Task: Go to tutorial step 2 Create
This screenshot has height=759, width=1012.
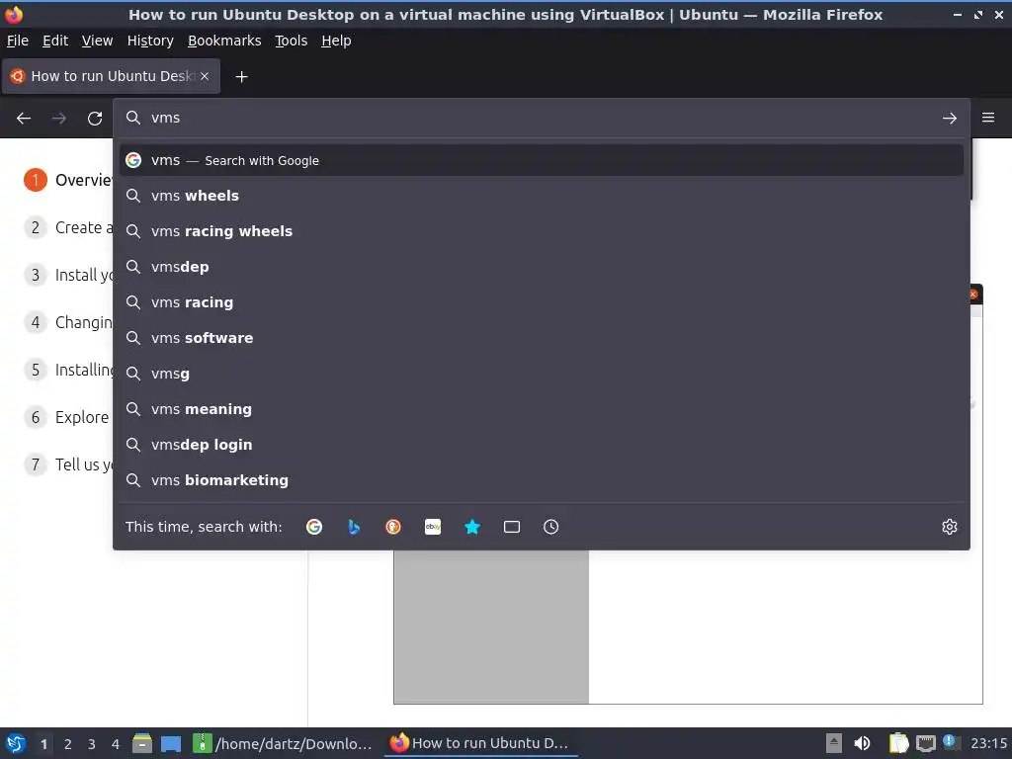Action: coord(68,227)
